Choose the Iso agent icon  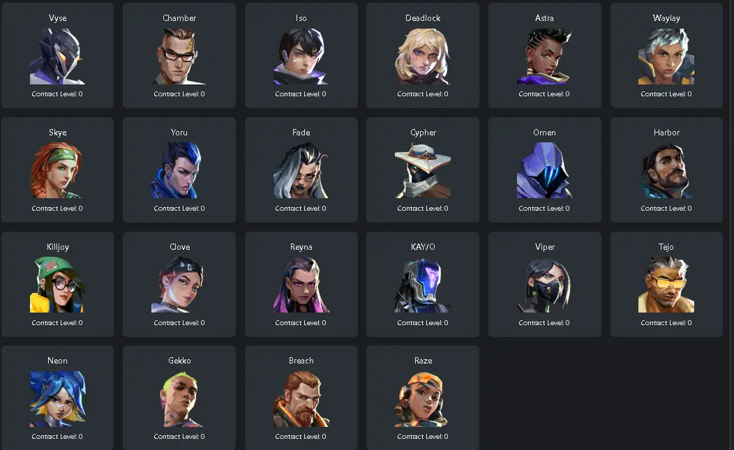[301, 57]
